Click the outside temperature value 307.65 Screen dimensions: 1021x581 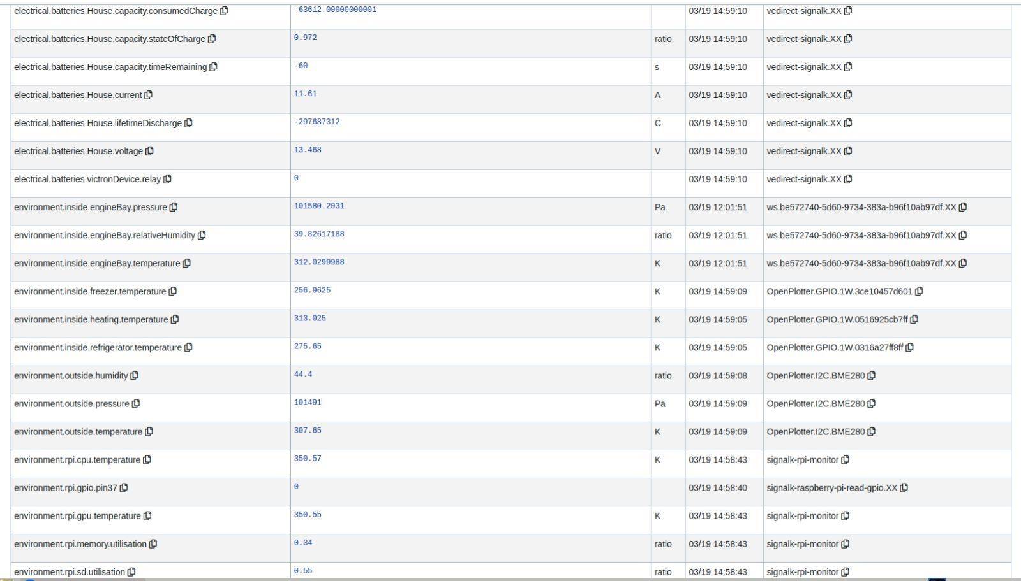coord(308,431)
